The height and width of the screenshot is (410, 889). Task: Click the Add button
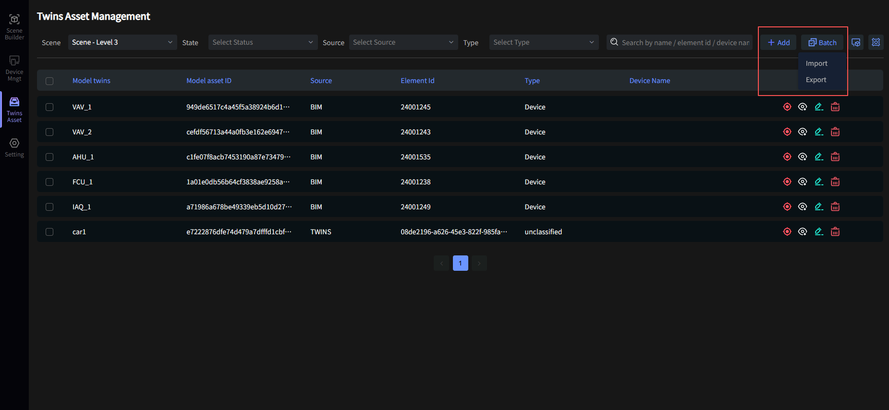click(779, 43)
